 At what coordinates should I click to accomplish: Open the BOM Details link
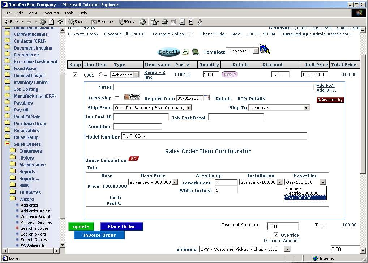pyautogui.click(x=251, y=99)
